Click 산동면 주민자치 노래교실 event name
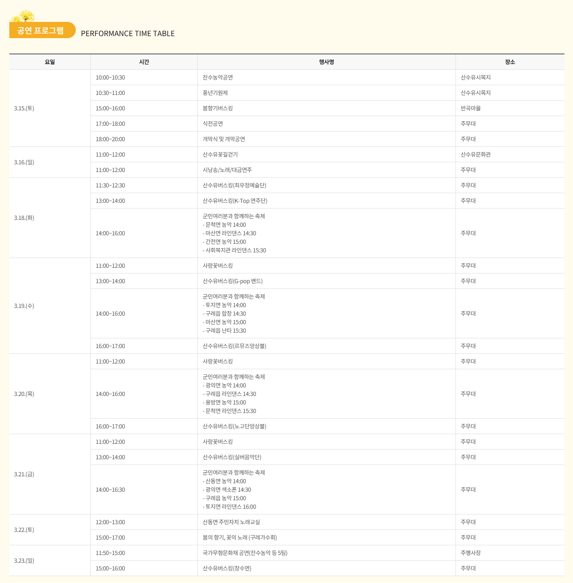This screenshot has width=573, height=583. 231,522
